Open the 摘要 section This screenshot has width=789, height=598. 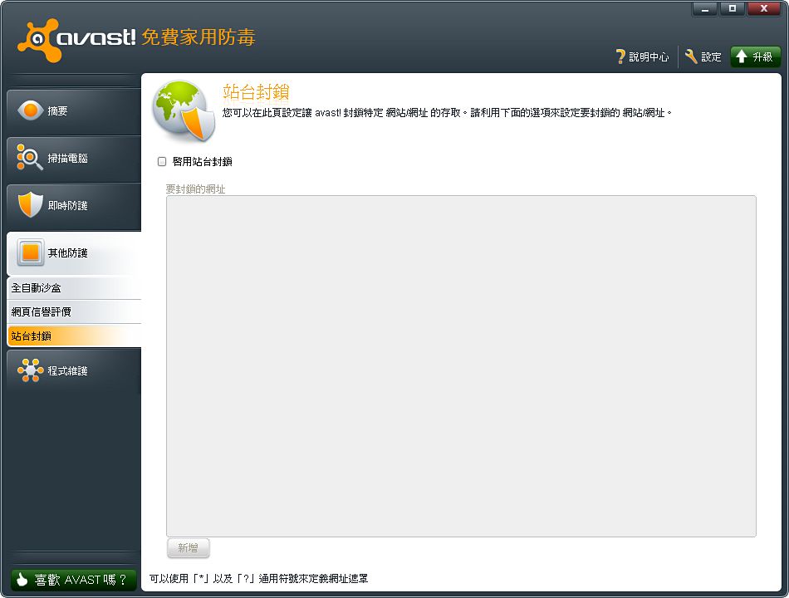click(x=74, y=111)
